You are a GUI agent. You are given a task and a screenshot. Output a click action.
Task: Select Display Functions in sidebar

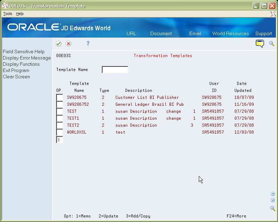tap(21, 64)
